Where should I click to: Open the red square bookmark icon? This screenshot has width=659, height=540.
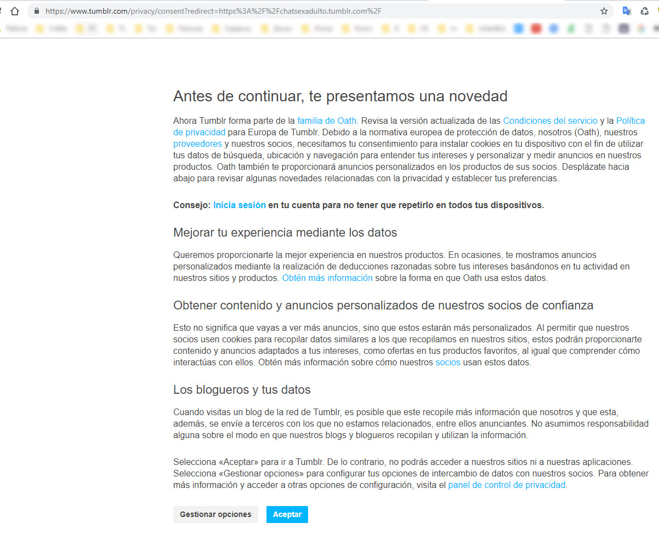[x=536, y=29]
